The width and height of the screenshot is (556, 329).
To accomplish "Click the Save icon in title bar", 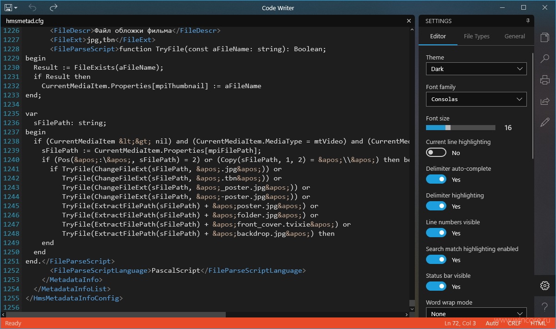I will (8, 7).
